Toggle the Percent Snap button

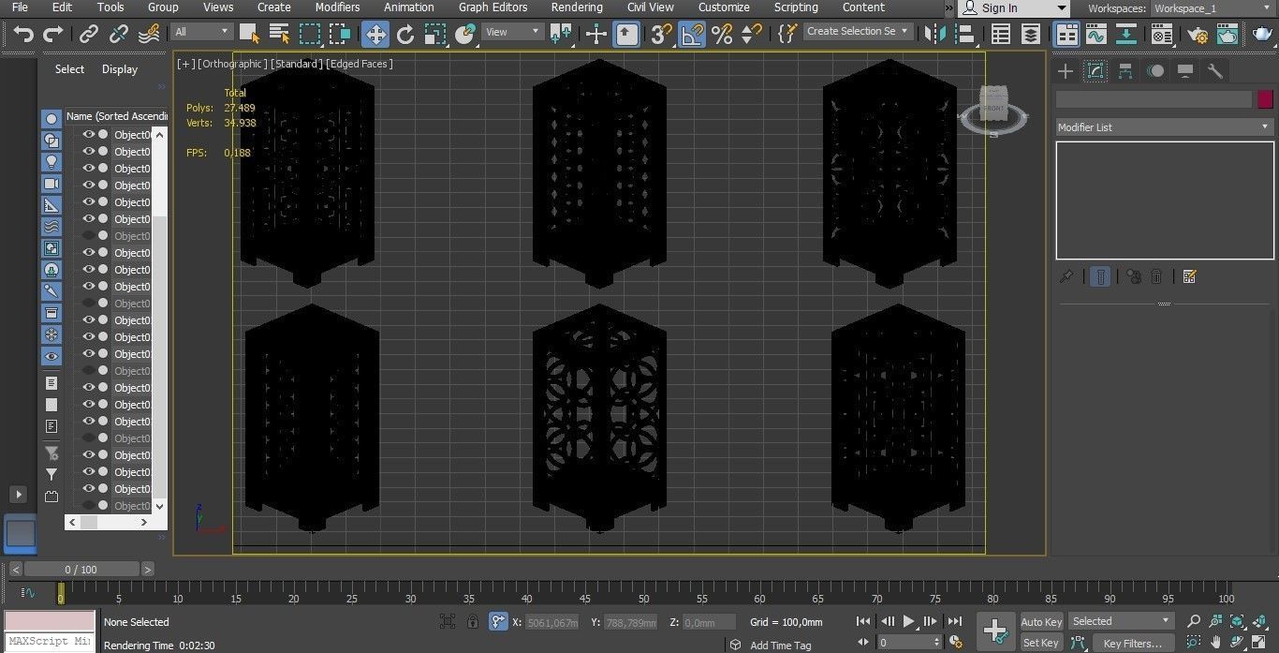point(721,35)
